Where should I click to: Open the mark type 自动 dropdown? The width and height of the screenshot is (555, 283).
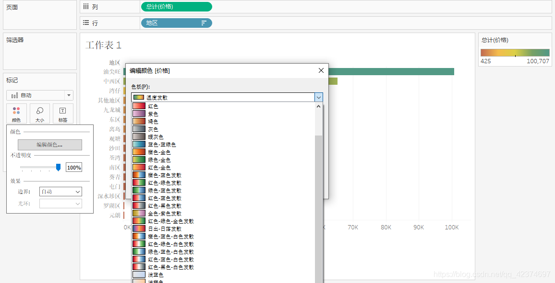pos(40,95)
